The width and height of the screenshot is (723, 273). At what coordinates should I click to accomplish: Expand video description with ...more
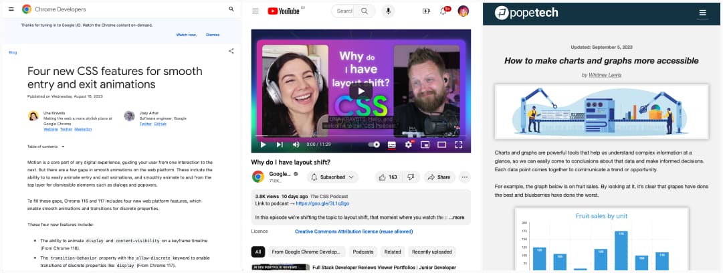coord(457,217)
